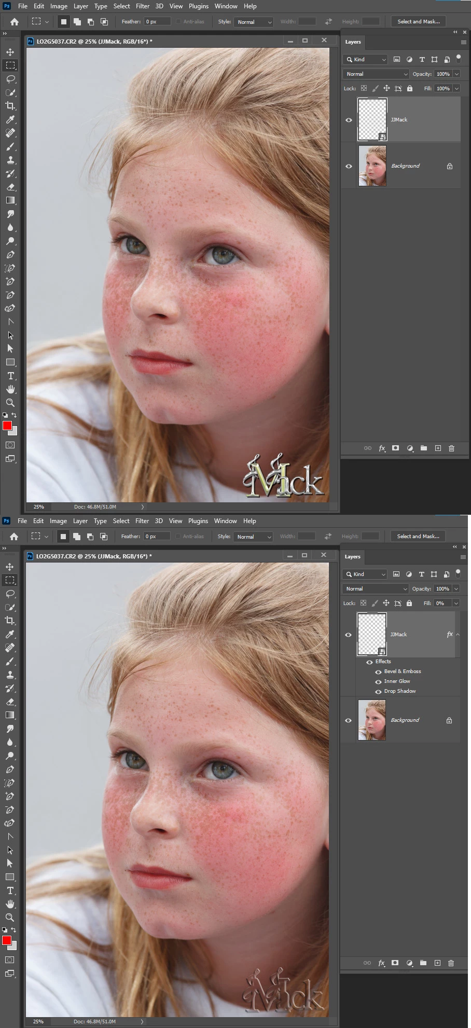Select the Healing Brush tool in lower window
Screen dimensions: 471x1028
[x=9, y=648]
